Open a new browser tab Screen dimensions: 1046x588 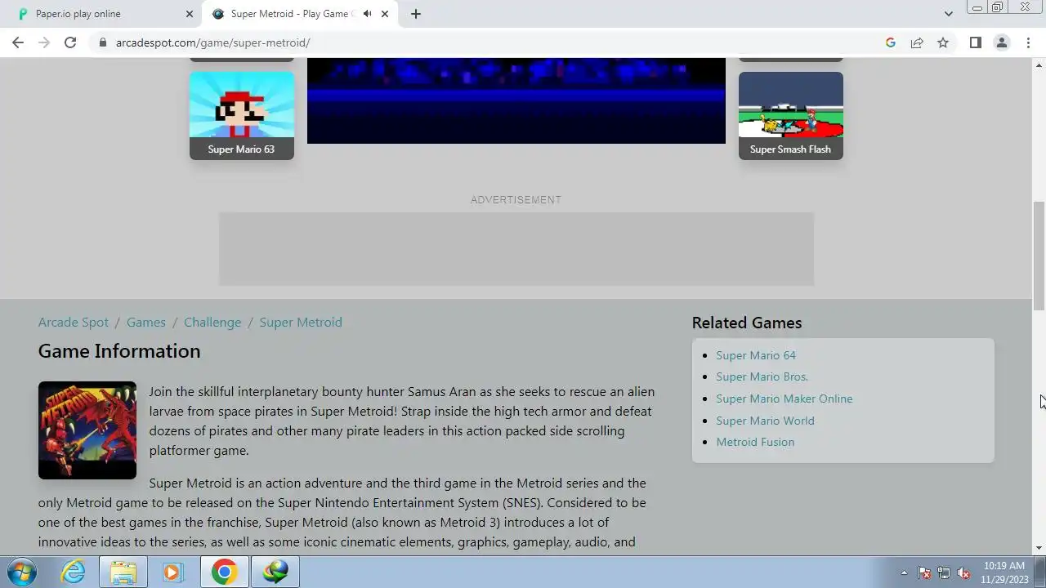pyautogui.click(x=416, y=14)
